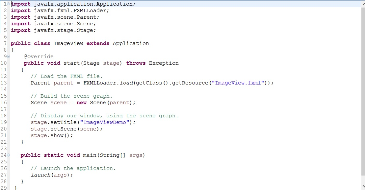Click the comment "// Load the FXML file."
The height and width of the screenshot is (190, 365).
[x=66, y=76]
